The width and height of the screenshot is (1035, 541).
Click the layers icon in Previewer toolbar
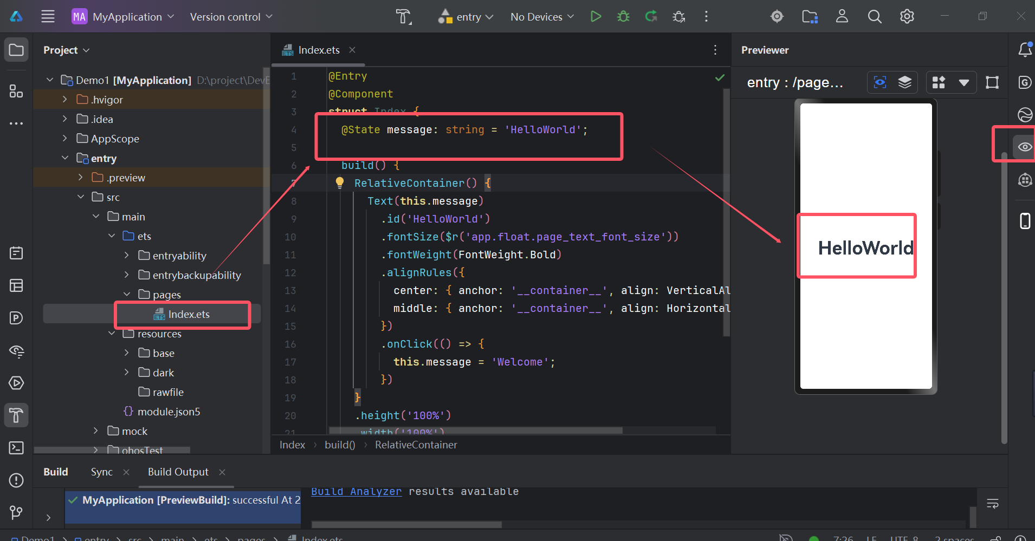[x=905, y=82]
